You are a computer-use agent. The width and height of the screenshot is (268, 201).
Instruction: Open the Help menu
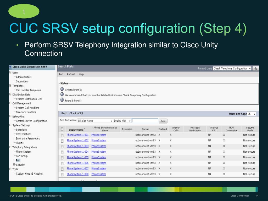pos(81,74)
